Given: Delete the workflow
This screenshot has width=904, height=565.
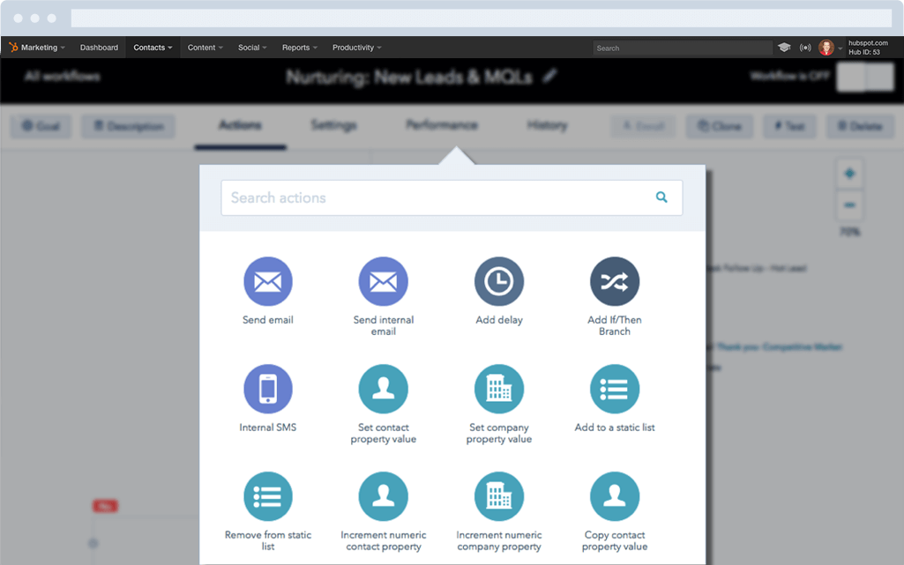Looking at the screenshot, I should pos(860,126).
